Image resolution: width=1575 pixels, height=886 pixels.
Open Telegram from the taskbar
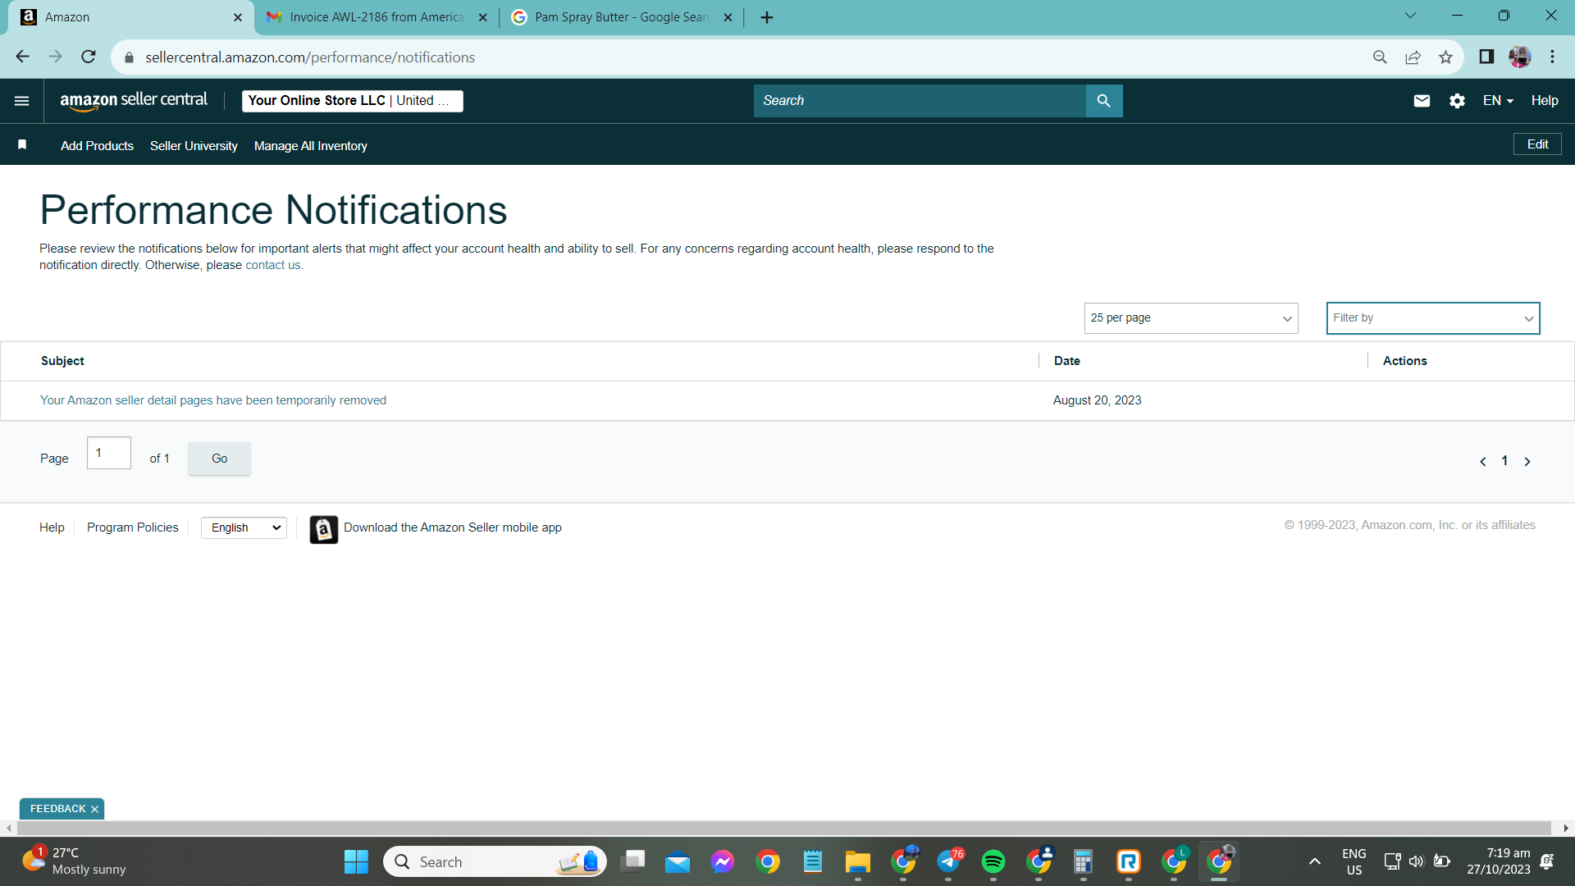click(x=949, y=861)
